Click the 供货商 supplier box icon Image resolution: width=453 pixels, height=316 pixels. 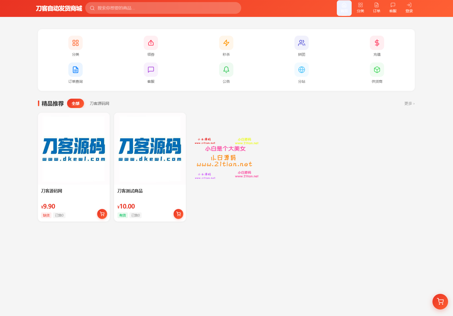[377, 70]
